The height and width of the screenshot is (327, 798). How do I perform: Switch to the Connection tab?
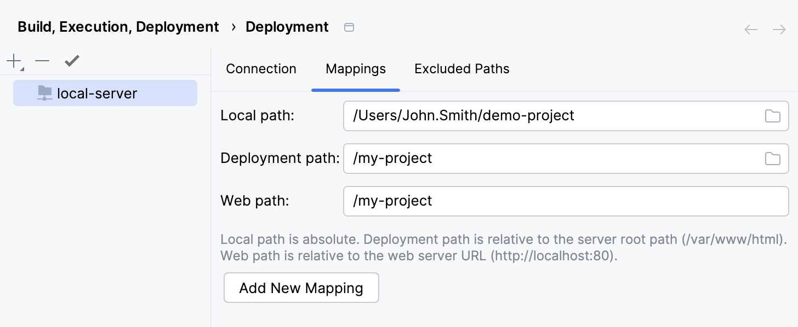tap(261, 69)
